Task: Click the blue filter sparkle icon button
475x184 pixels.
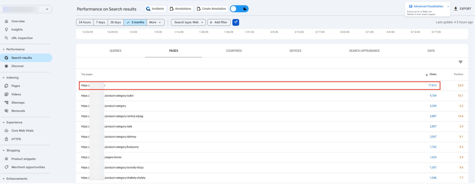Action: click(x=236, y=22)
